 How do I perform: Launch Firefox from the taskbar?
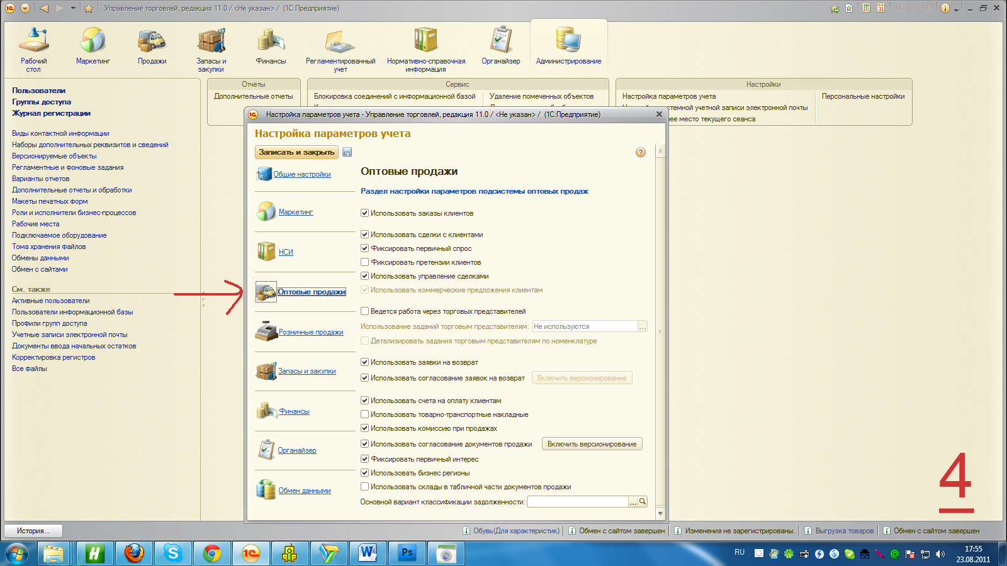(x=134, y=553)
